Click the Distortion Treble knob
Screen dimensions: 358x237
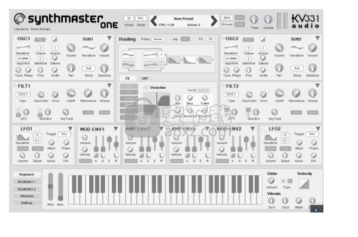(205, 98)
